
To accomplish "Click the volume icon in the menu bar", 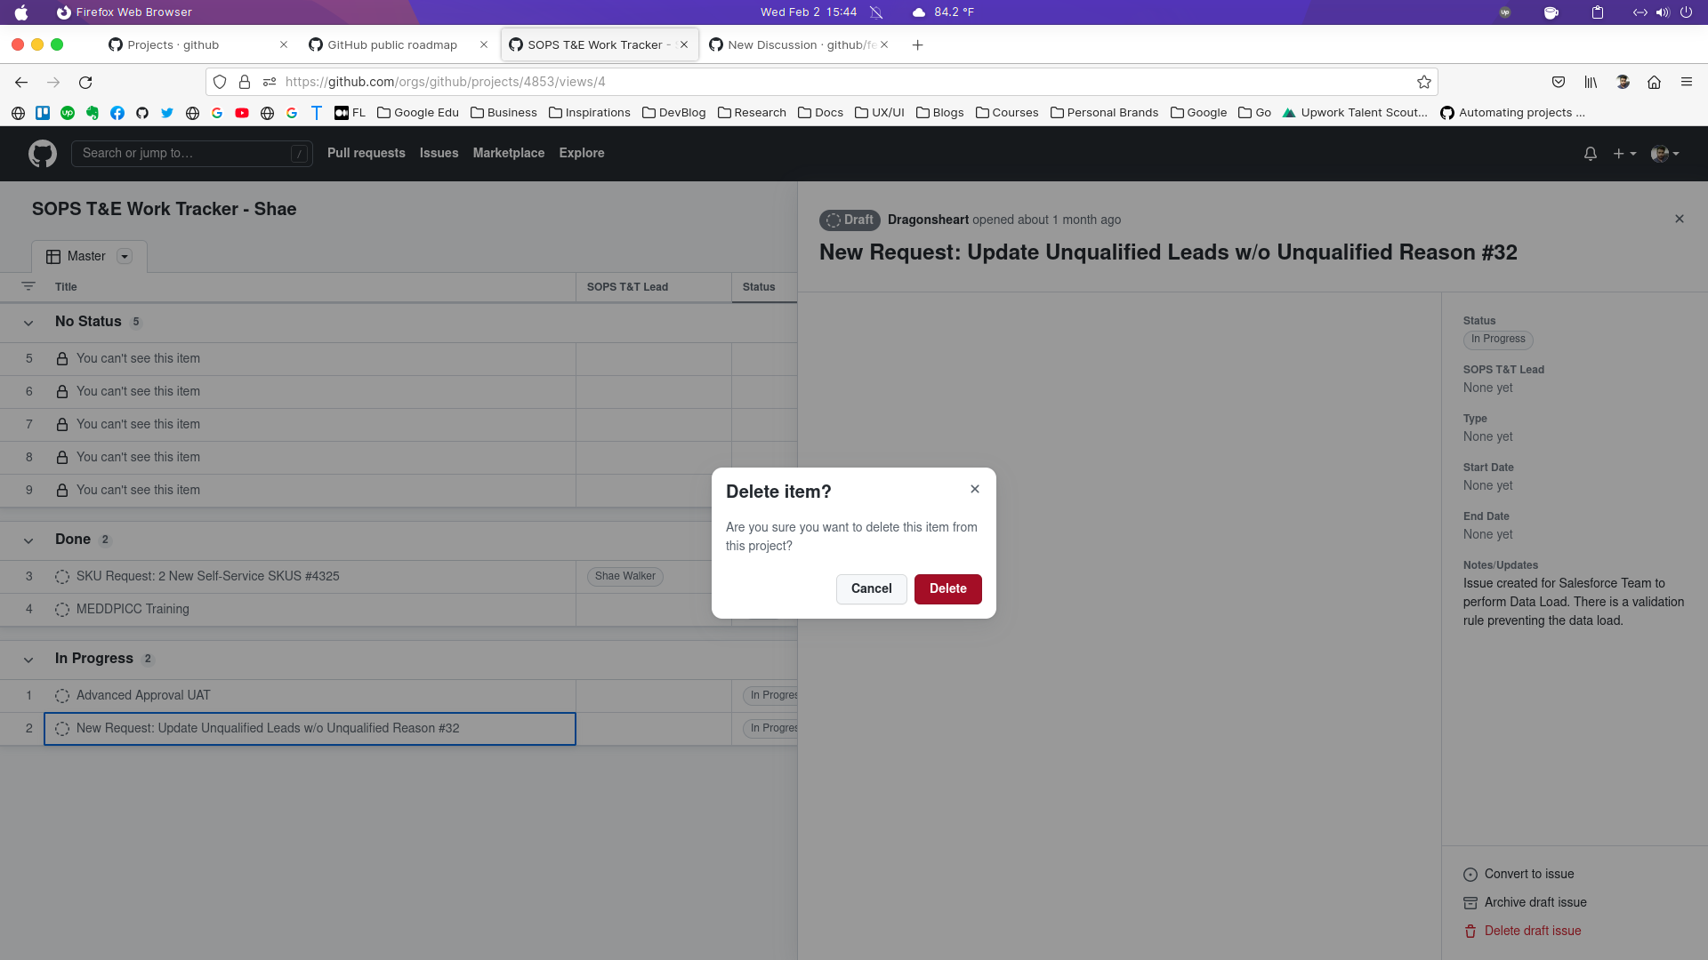I will click(x=1662, y=12).
